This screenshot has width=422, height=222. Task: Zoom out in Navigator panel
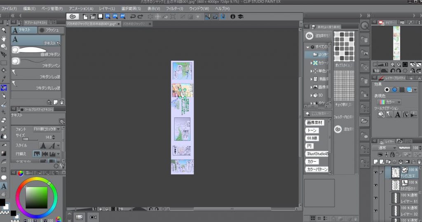tap(392, 64)
